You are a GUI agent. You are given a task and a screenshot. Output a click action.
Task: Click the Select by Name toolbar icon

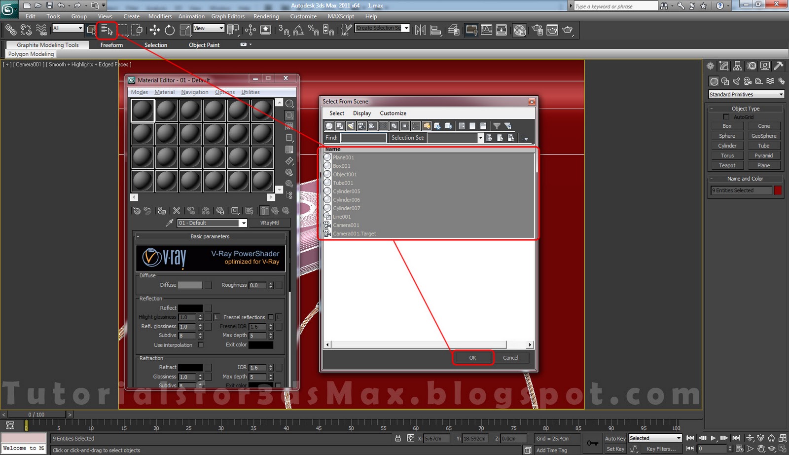point(106,30)
